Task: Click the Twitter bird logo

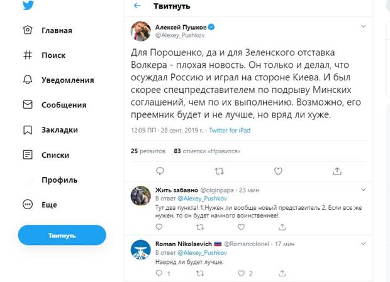Action: [x=28, y=5]
